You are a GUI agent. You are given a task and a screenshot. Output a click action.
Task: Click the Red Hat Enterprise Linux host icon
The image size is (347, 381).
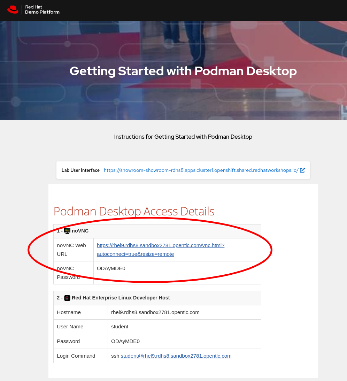(67, 298)
